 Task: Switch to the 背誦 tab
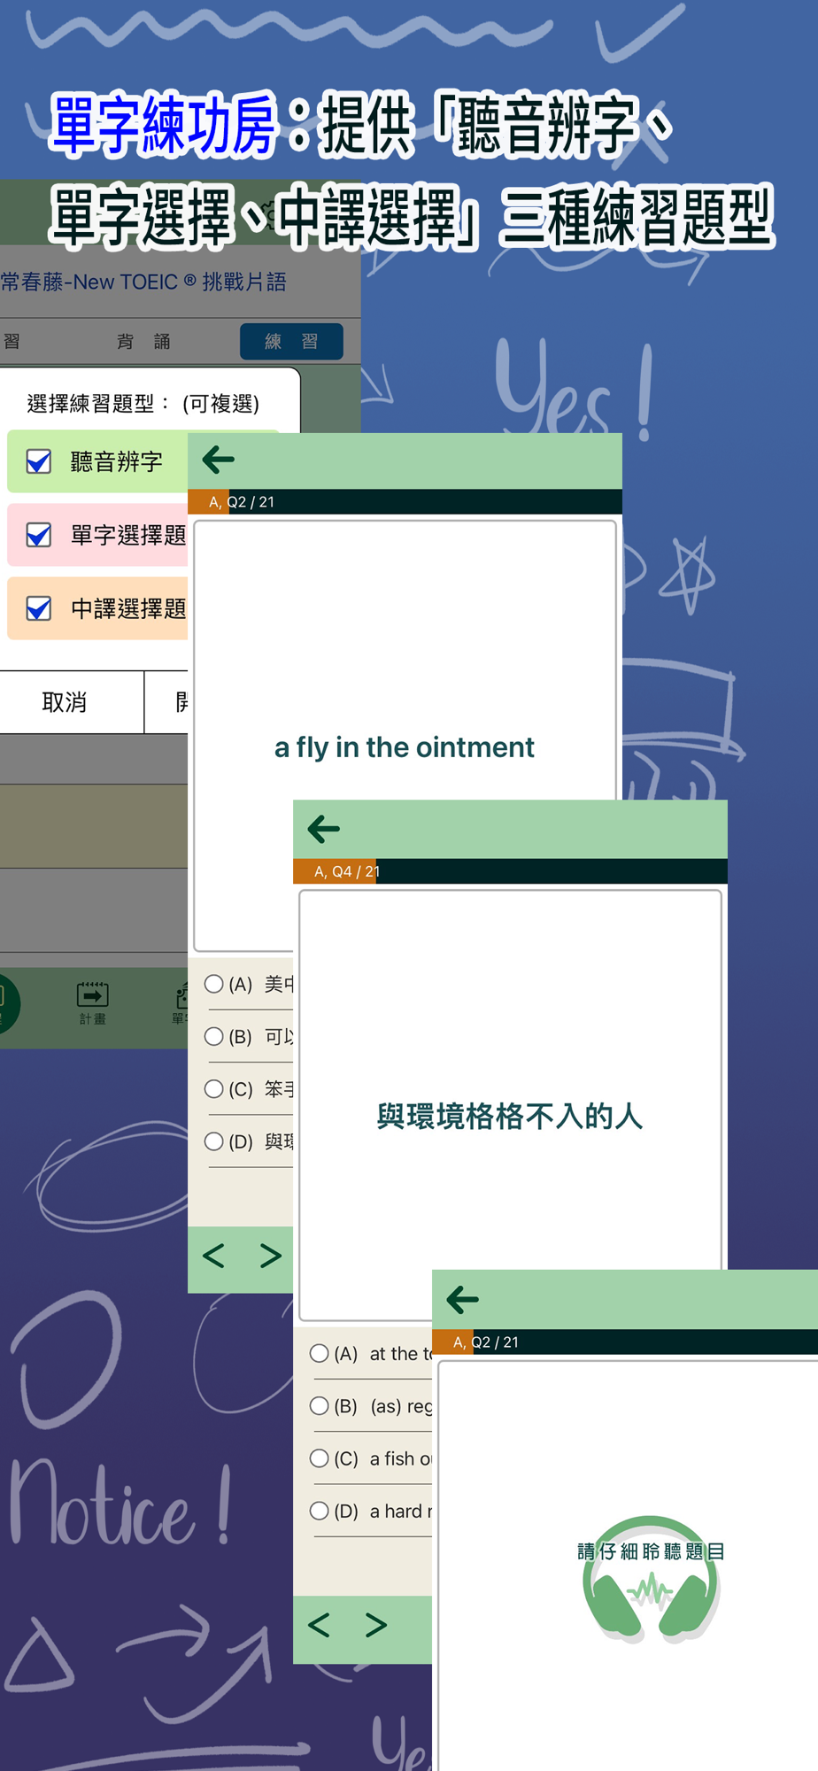pos(144,342)
